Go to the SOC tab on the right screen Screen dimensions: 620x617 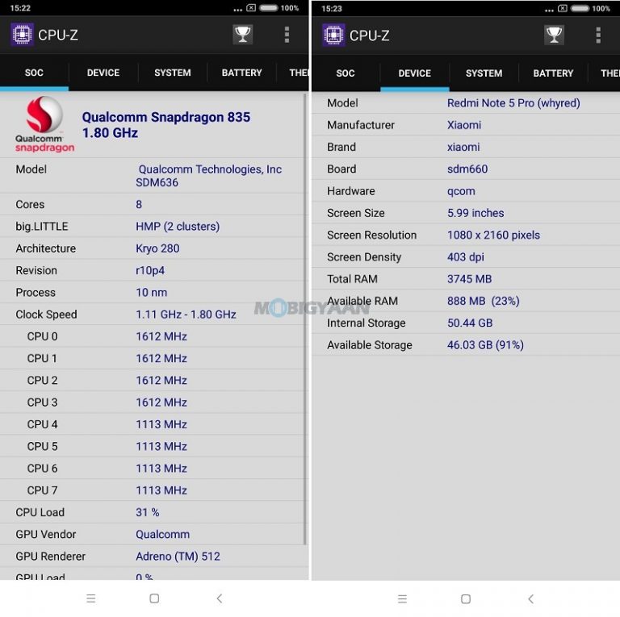346,73
